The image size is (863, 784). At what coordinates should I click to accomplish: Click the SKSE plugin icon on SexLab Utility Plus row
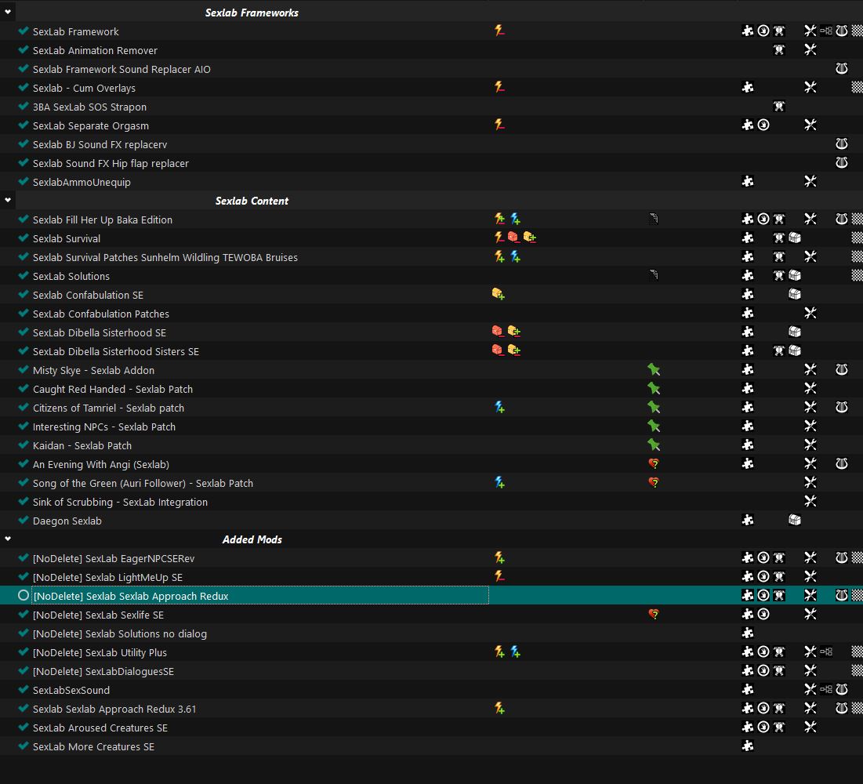click(826, 652)
